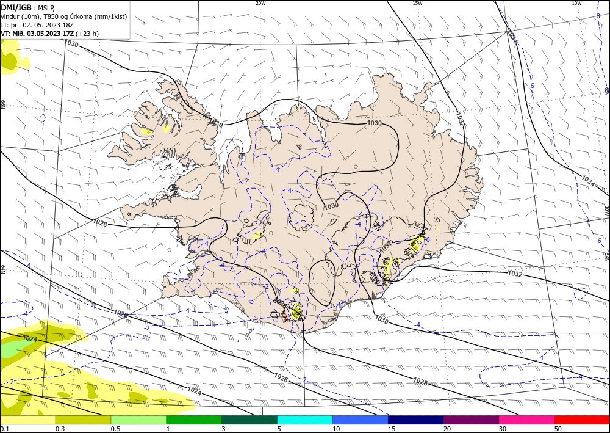Click the navy 15 mm legend swatch
610x433 pixels.
pos(416,420)
